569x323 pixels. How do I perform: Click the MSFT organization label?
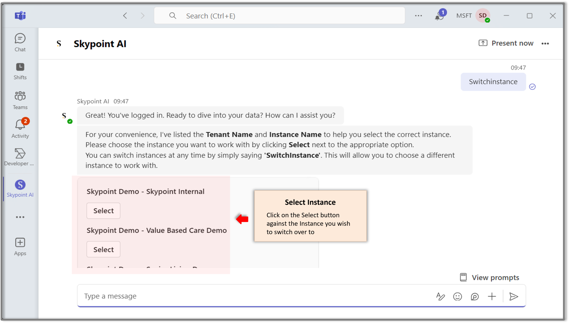tap(464, 16)
